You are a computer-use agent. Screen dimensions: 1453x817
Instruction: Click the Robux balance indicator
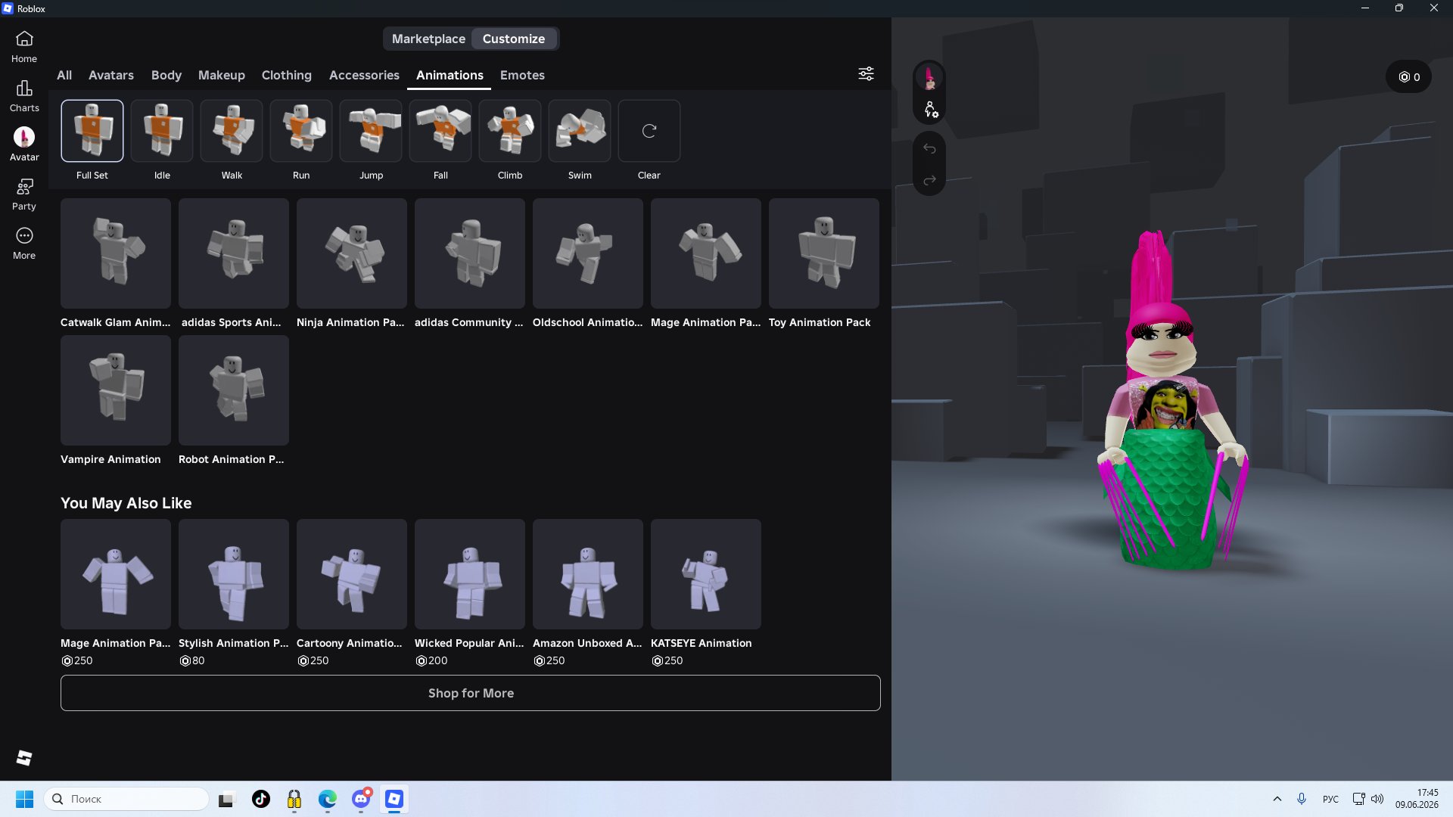coord(1408,76)
